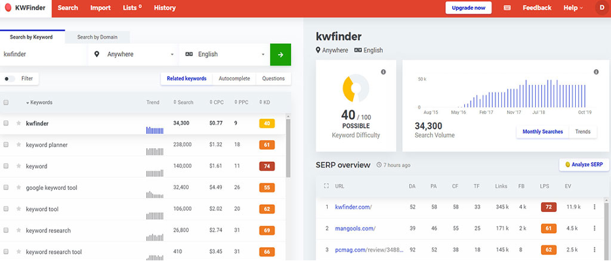Image resolution: width=611 pixels, height=261 pixels.
Task: Check the box for kwfinder keyword
Action: [x=6, y=123]
